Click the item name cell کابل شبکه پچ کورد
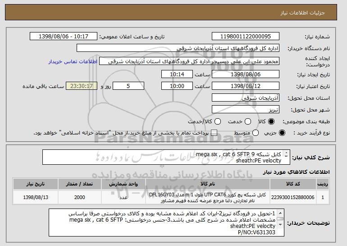This screenshot has height=246, width=347. click(x=208, y=197)
